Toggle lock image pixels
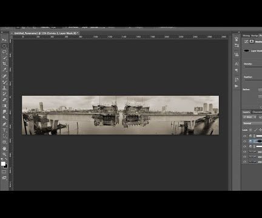262x218 pixels. coord(255,130)
